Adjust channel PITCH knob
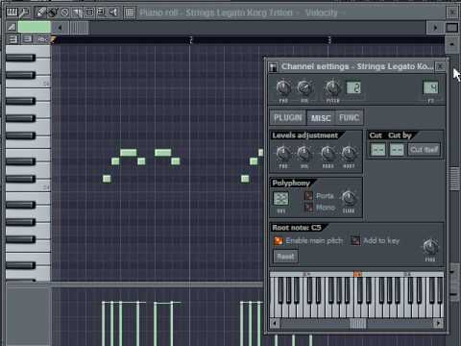The width and height of the screenshot is (461, 346). [x=332, y=88]
